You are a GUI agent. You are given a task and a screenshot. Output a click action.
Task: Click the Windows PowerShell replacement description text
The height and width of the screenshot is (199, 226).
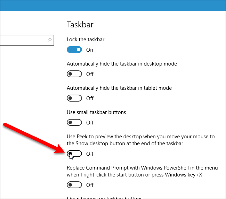(x=142, y=171)
